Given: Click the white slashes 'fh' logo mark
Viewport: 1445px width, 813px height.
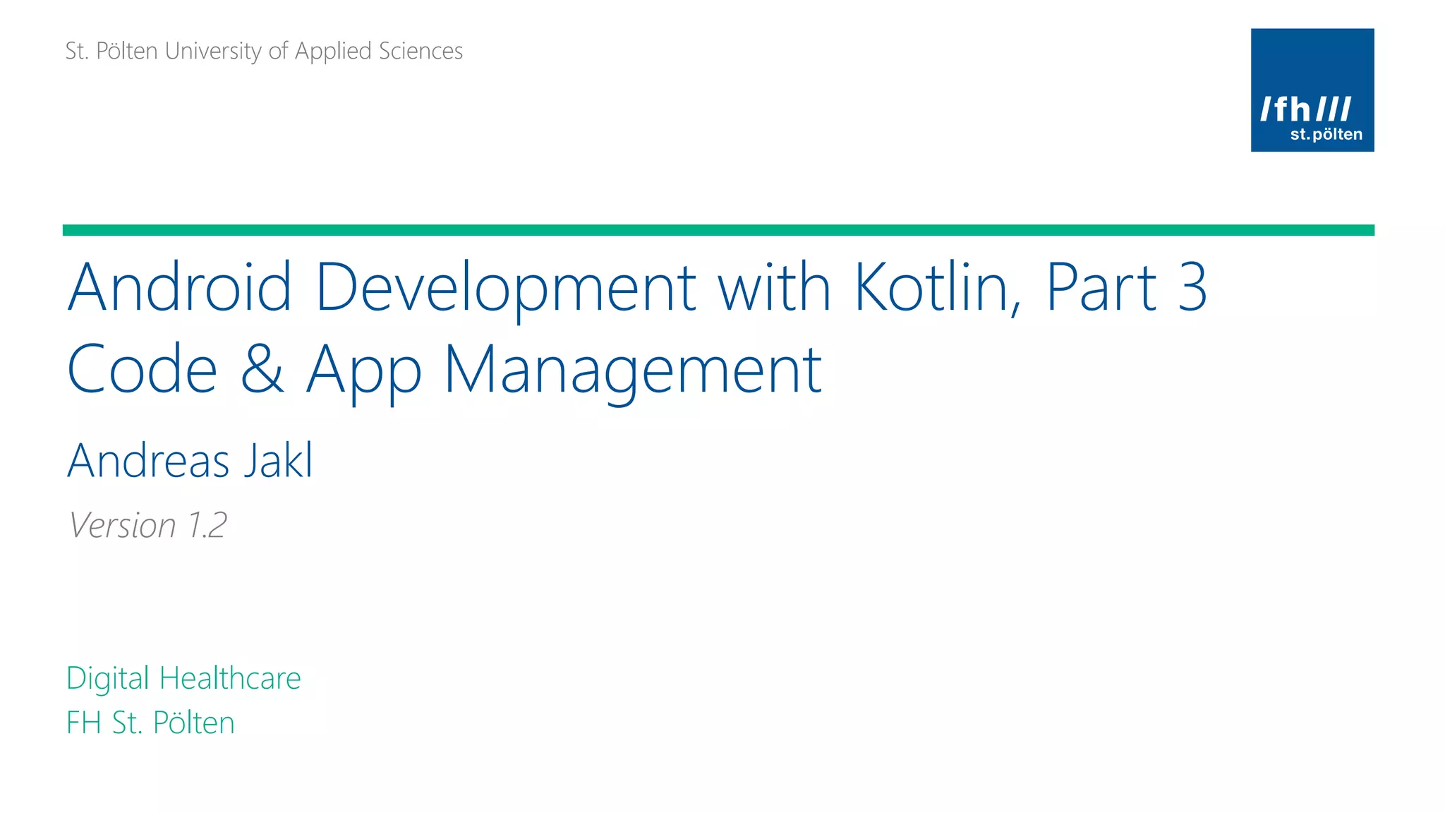Looking at the screenshot, I should tap(1305, 109).
